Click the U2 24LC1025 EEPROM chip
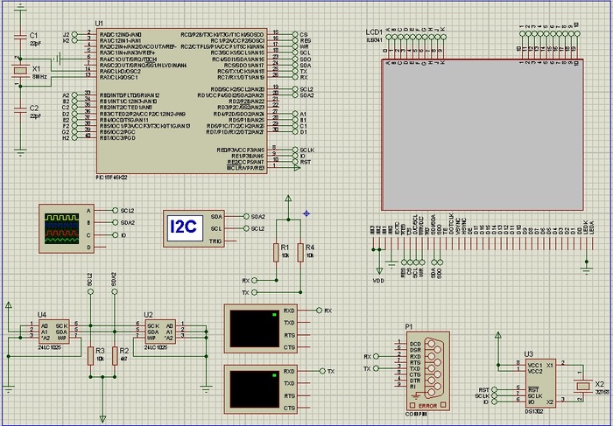Viewport: 613px width, 426px height. (x=157, y=332)
